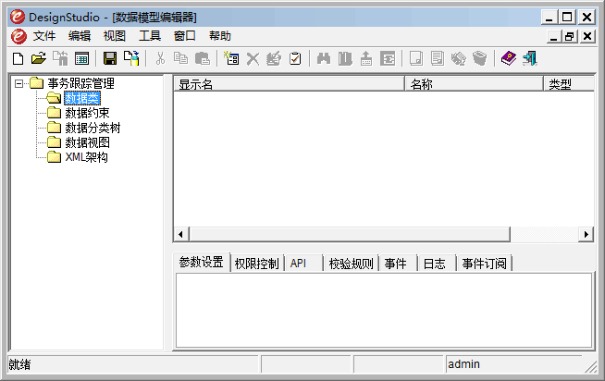Select the 数据分类树 tree folder
This screenshot has height=381, width=605.
point(93,128)
